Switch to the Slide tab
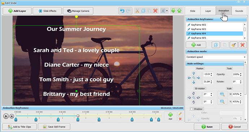 tap(192, 11)
